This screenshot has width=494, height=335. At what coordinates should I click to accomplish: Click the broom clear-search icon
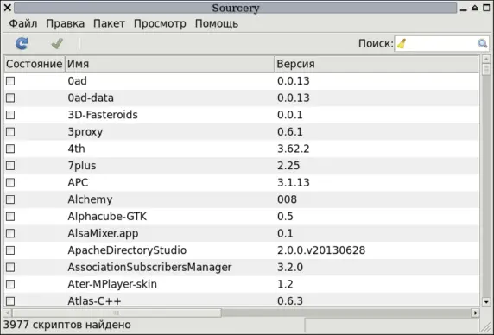402,43
